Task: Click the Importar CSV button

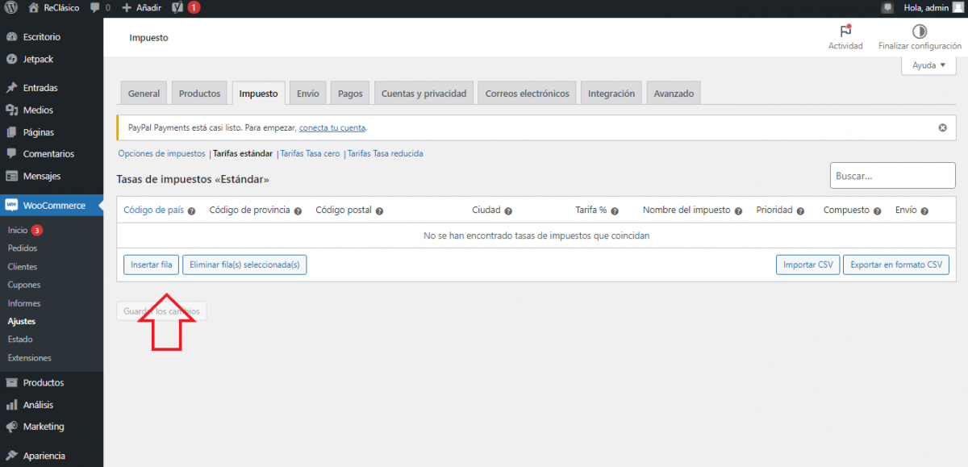Action: (x=807, y=265)
